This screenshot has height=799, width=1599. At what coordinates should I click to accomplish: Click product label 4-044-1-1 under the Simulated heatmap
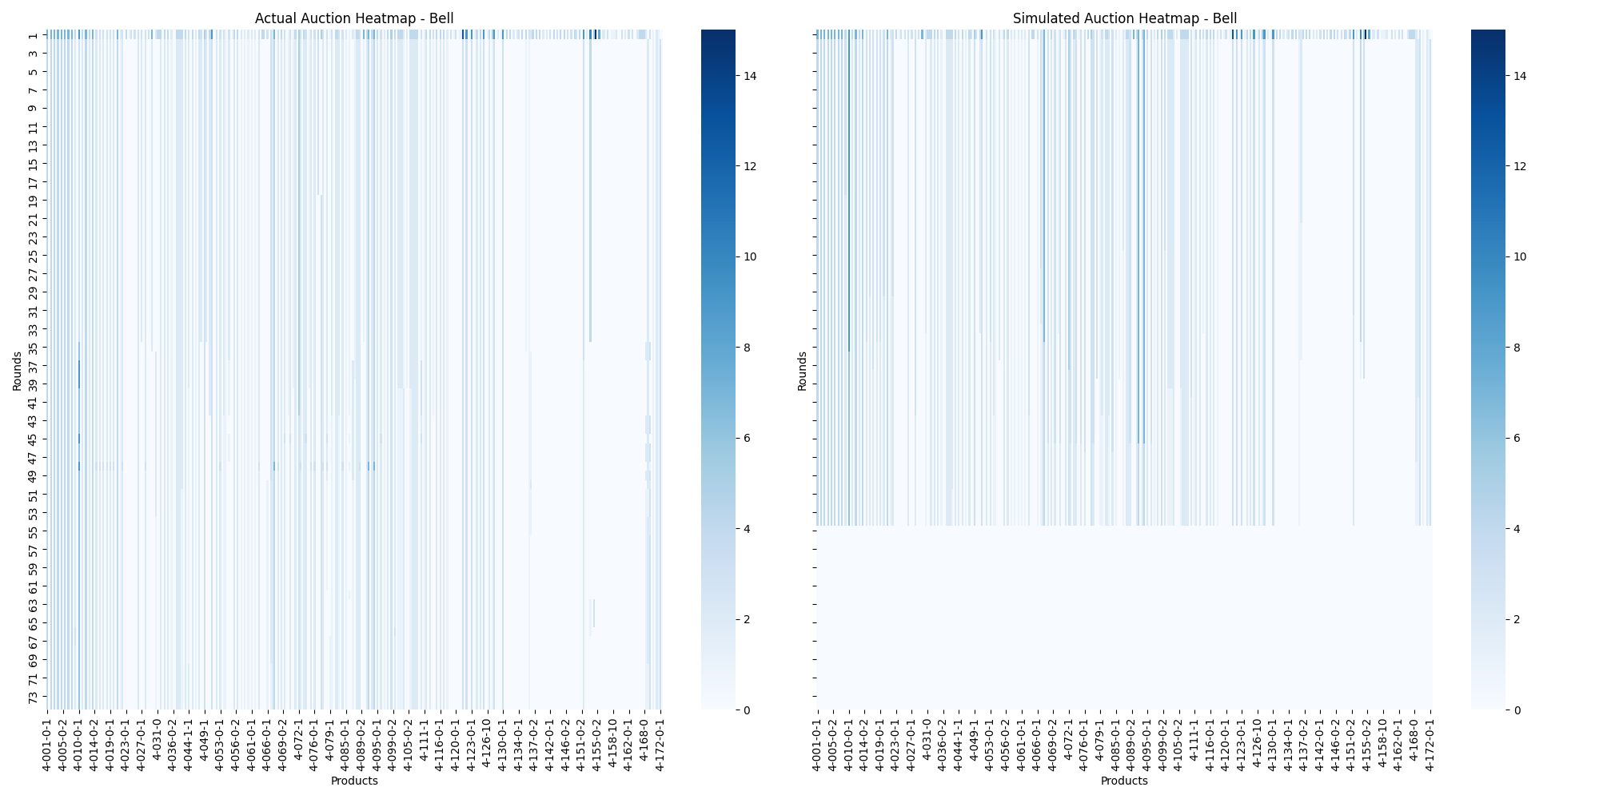tap(959, 744)
